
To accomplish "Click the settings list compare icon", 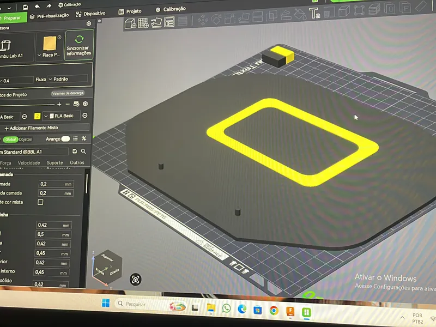I will pyautogui.click(x=75, y=138).
